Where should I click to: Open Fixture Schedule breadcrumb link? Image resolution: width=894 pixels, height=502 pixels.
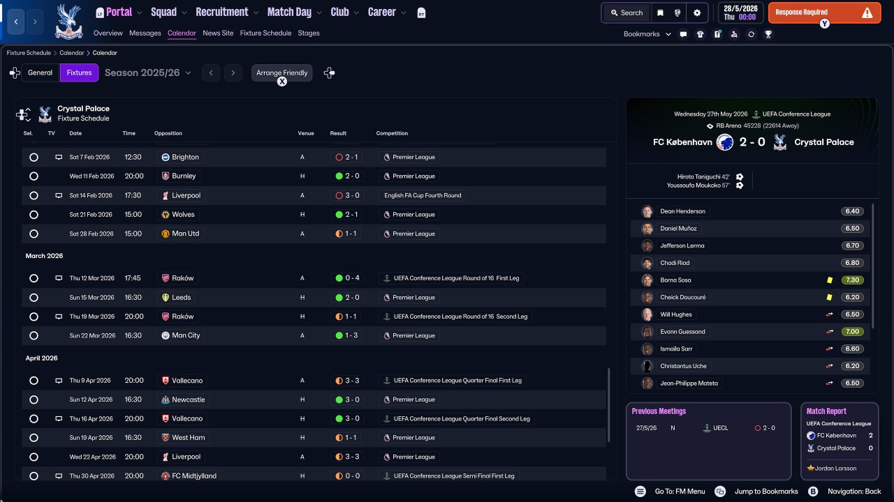pos(29,53)
